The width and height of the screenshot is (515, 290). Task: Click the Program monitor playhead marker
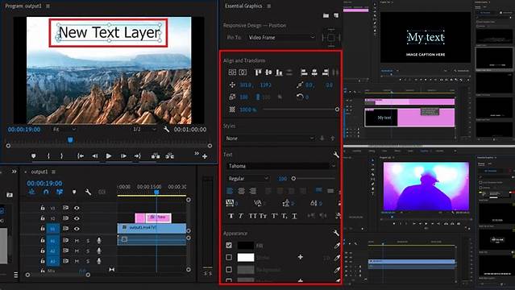70,140
